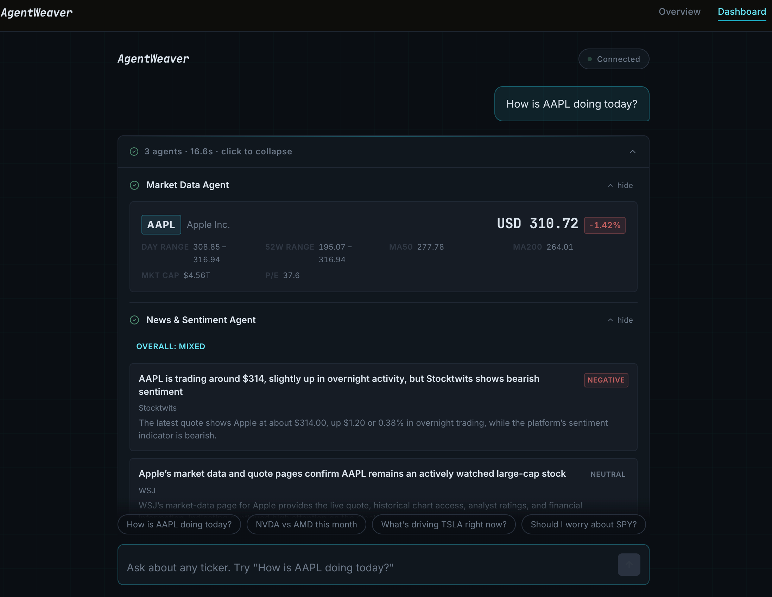
Task: Click the USD 310.72 price
Action: click(537, 224)
